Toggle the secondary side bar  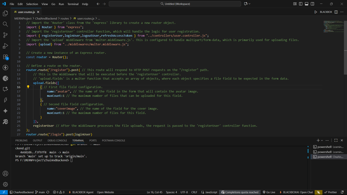click(313, 4)
